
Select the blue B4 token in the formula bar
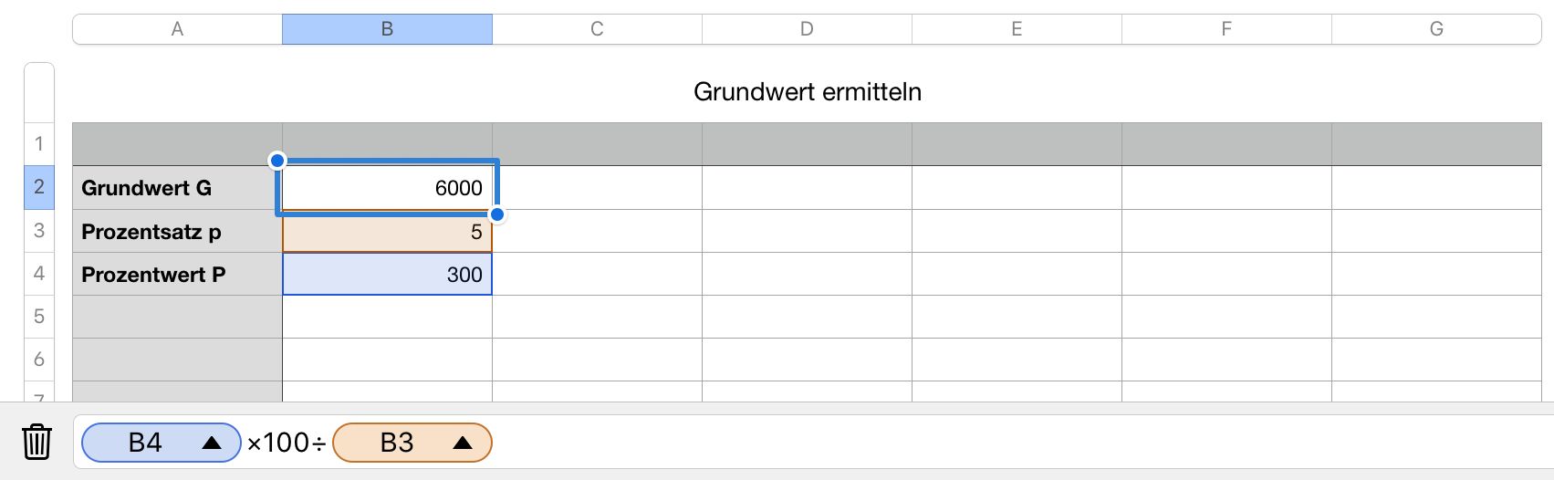point(162,443)
